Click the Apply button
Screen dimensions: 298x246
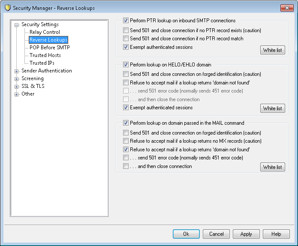[246, 234]
